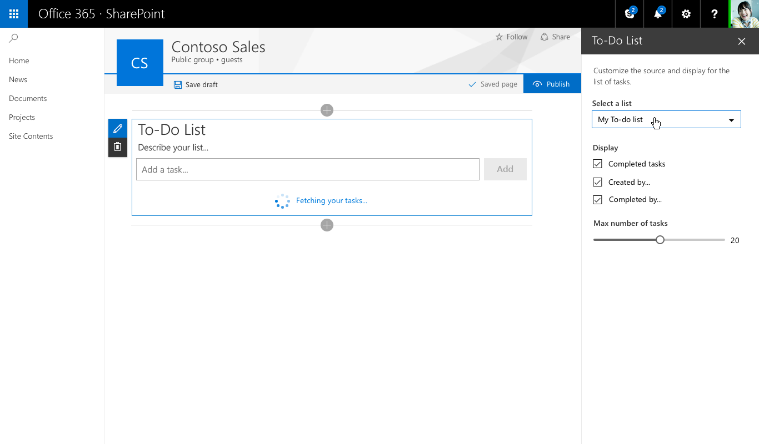The image size is (759, 444).
Task: Open Documents in the left navigation
Action: click(28, 98)
